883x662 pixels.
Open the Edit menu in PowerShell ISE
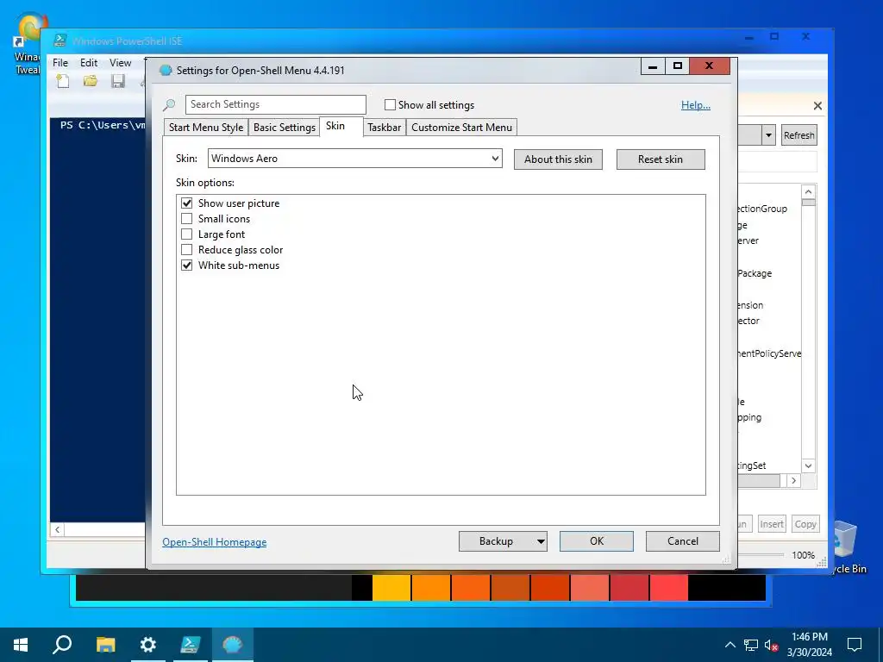click(89, 62)
